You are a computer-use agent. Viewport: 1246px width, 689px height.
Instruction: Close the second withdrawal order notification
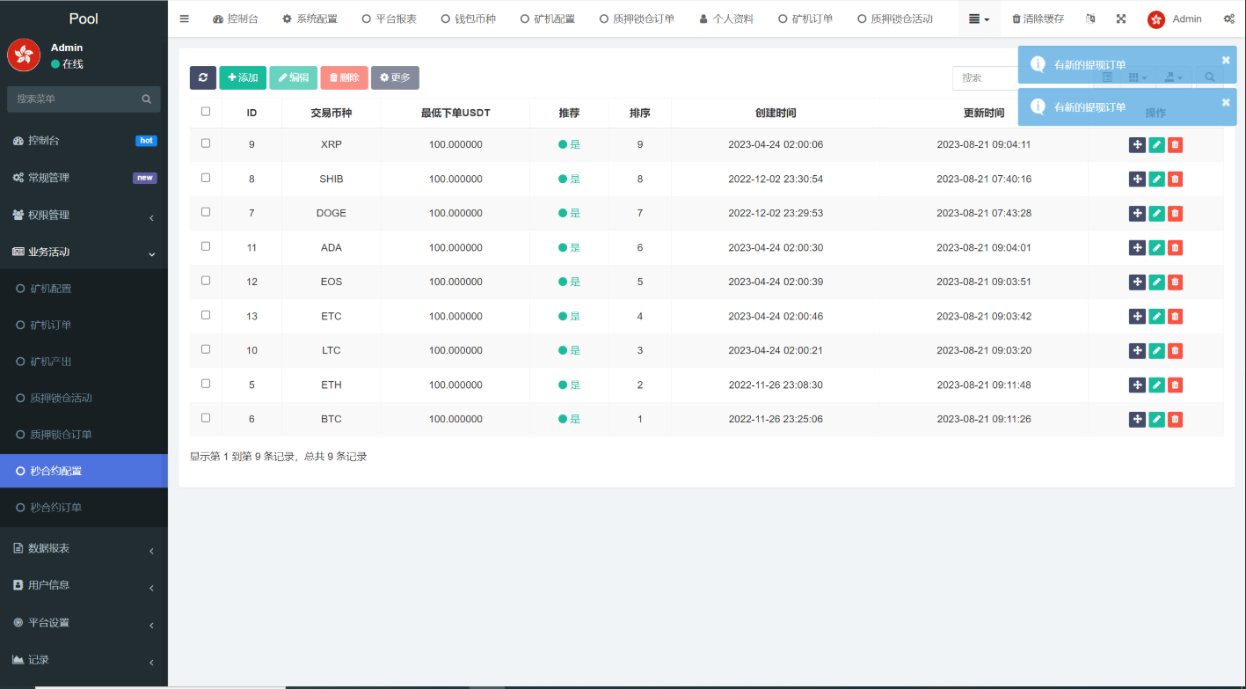(1226, 102)
